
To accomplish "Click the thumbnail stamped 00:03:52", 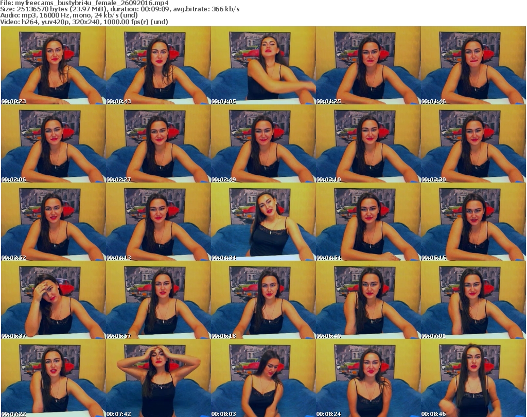I will (x=54, y=222).
